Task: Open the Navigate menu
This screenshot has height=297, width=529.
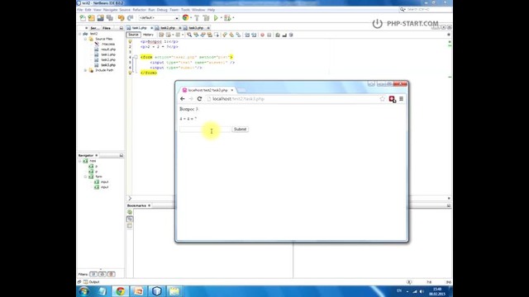Action: [110, 10]
